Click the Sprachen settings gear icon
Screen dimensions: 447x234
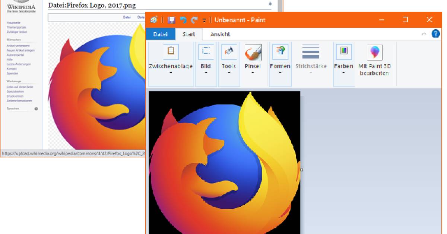point(36,109)
